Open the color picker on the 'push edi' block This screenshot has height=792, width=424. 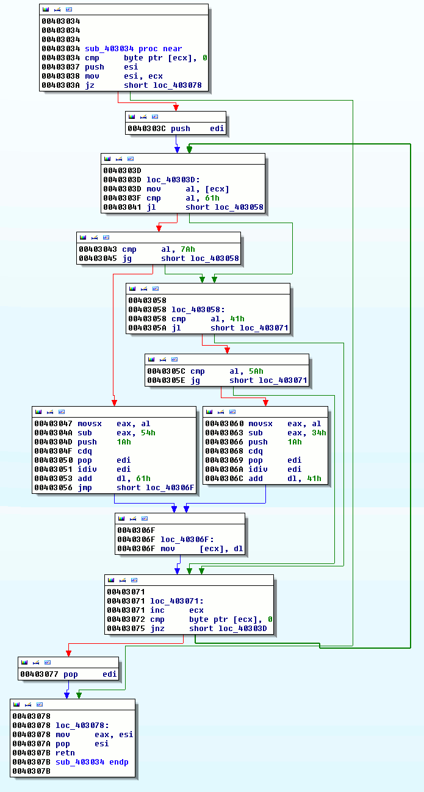click(x=132, y=116)
